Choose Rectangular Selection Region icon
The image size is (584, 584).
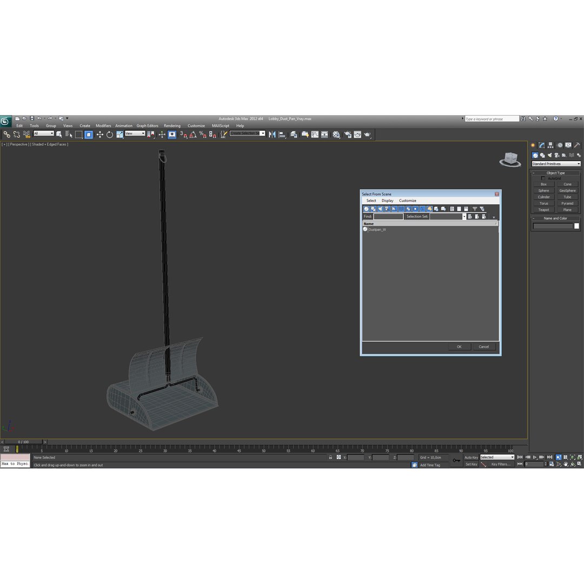click(78, 135)
